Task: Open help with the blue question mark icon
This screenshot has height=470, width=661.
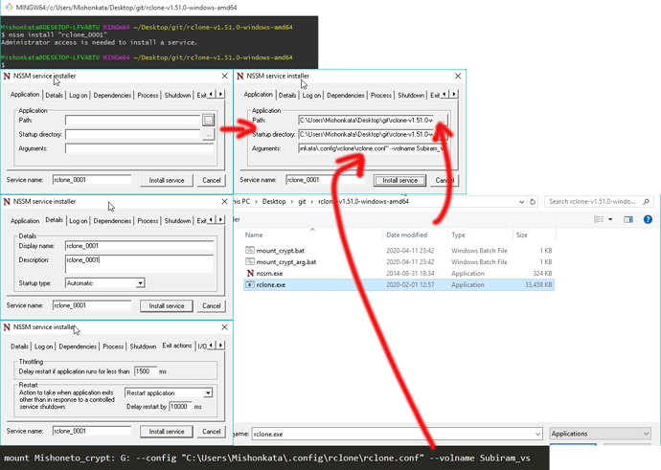Action: [x=648, y=219]
